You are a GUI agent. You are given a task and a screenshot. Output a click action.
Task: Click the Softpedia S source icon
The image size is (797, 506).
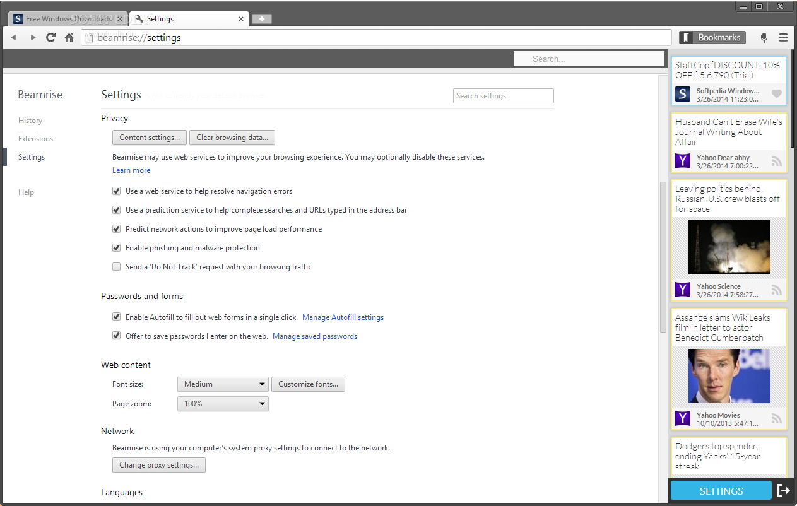pyautogui.click(x=683, y=94)
